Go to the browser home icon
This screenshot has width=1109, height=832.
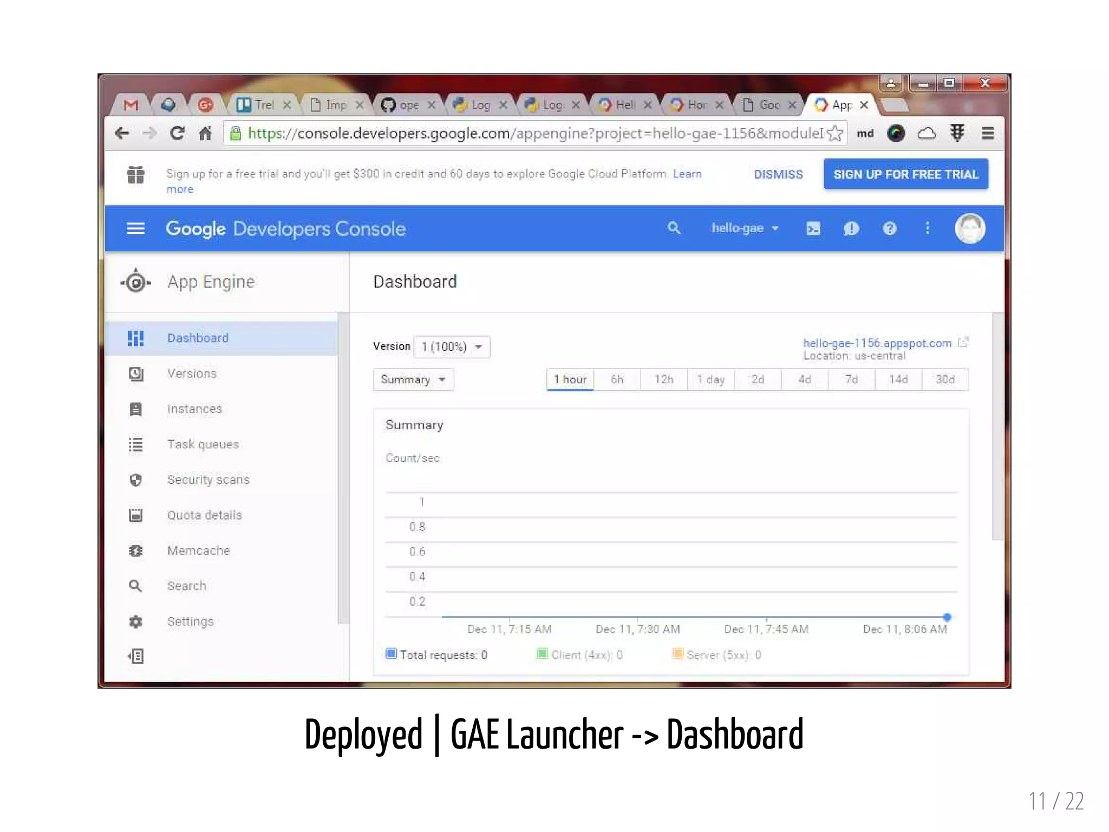[x=205, y=133]
